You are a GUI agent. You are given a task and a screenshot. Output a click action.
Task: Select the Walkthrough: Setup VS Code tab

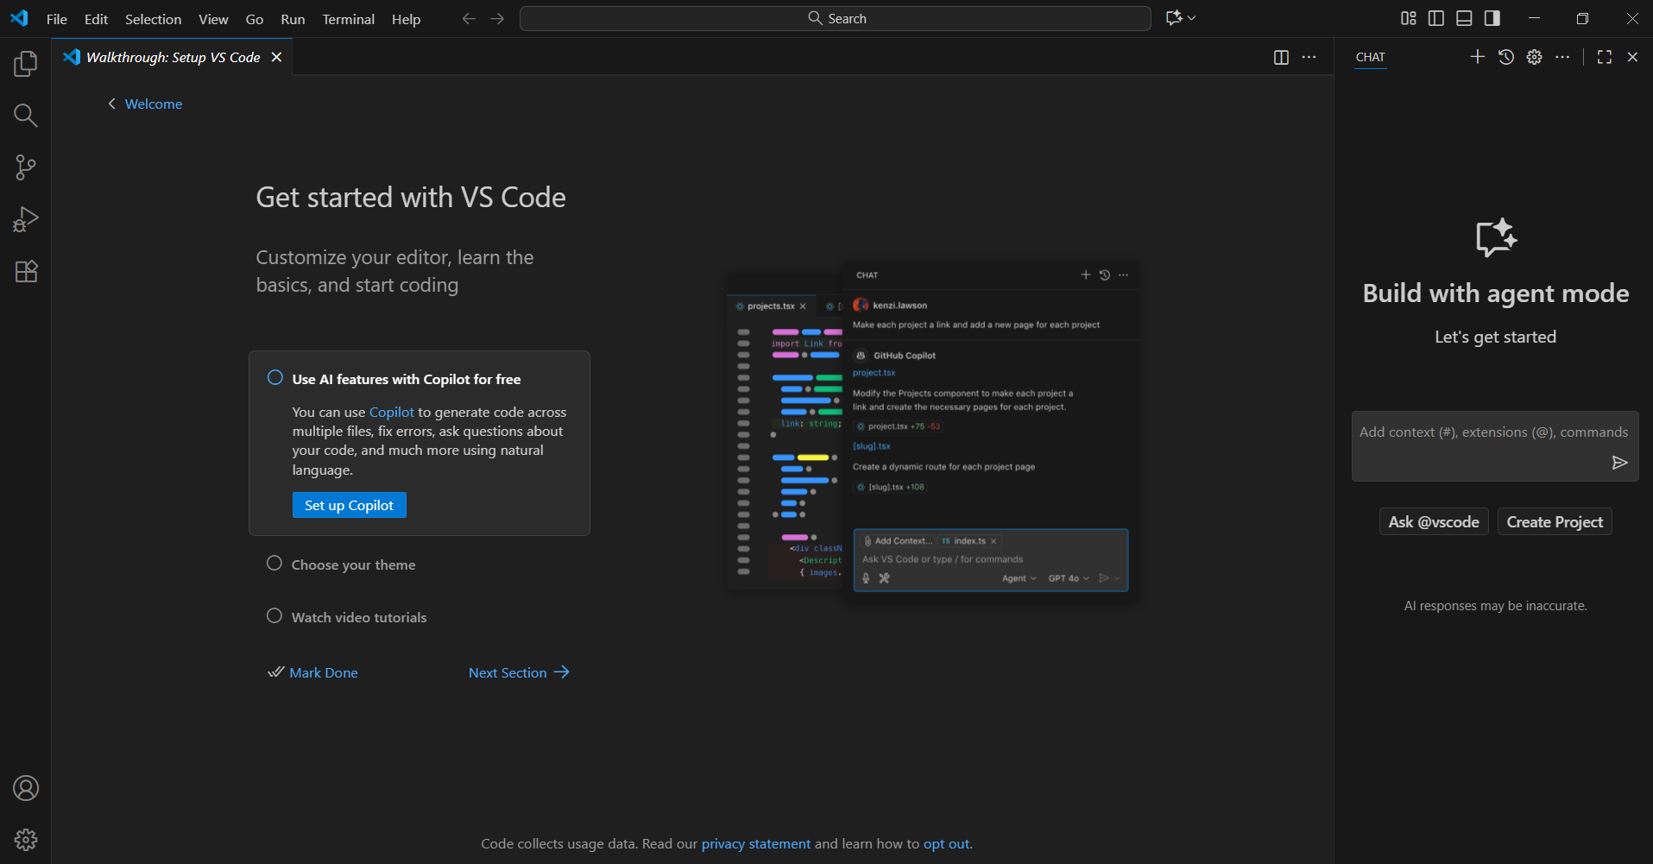pyautogui.click(x=173, y=57)
